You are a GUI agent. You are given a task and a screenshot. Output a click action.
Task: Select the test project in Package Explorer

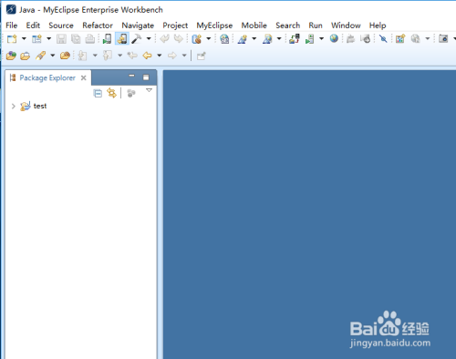coord(40,106)
